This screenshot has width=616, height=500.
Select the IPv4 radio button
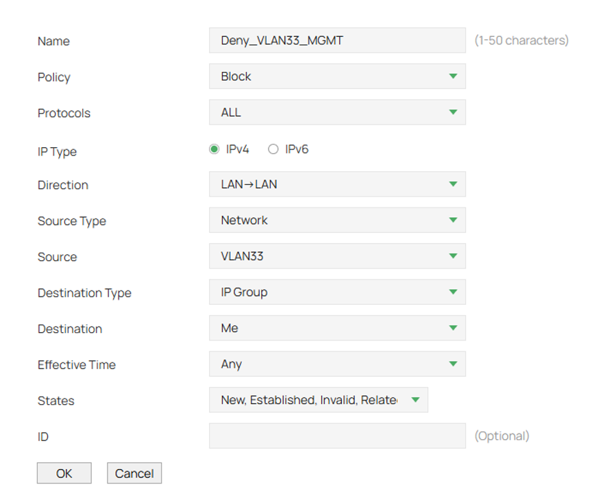(214, 149)
